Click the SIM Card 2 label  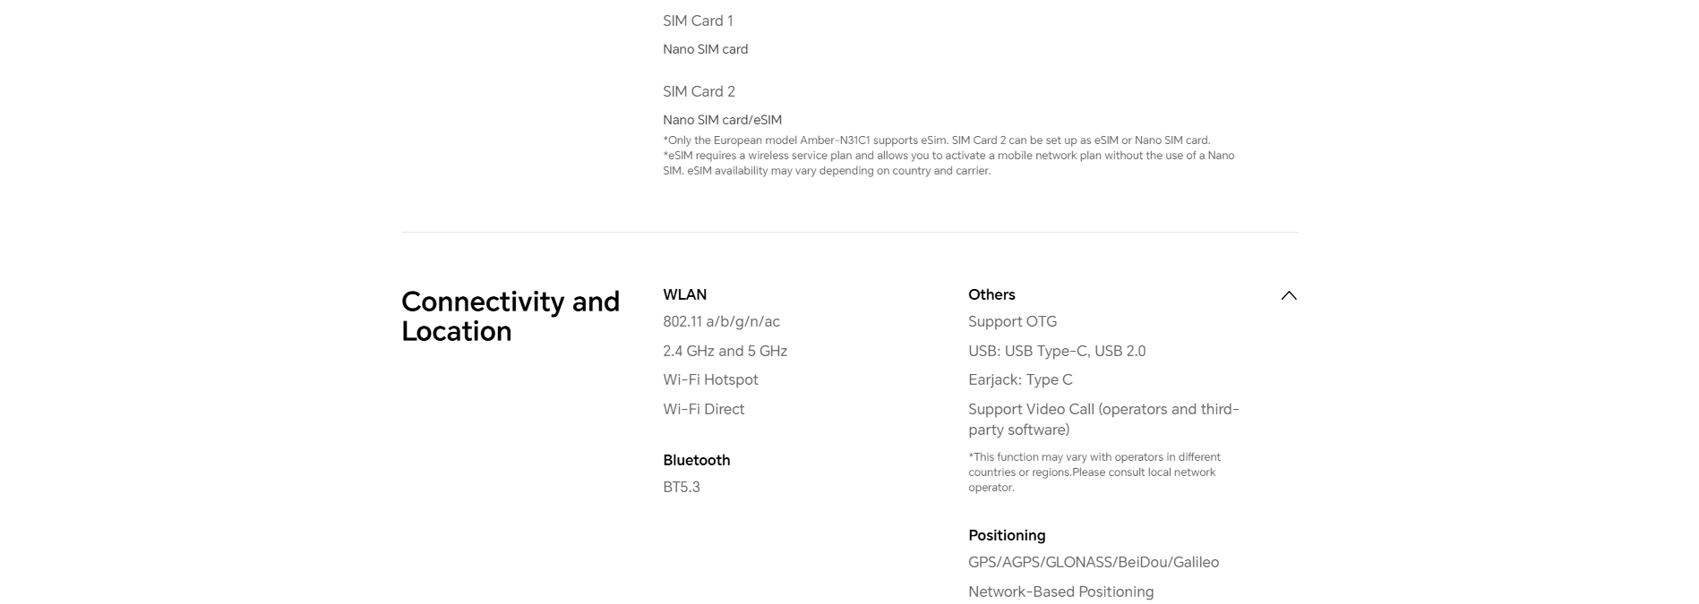[x=699, y=91]
